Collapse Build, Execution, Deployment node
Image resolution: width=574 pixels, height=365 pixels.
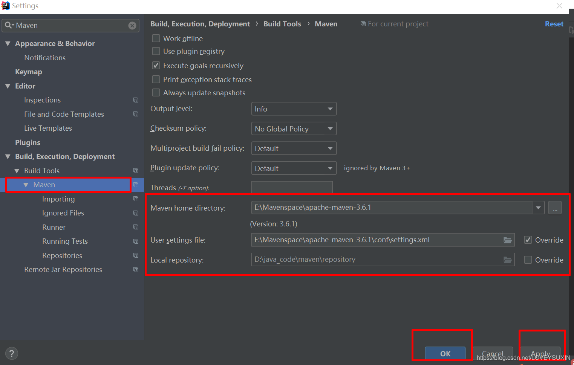point(8,157)
